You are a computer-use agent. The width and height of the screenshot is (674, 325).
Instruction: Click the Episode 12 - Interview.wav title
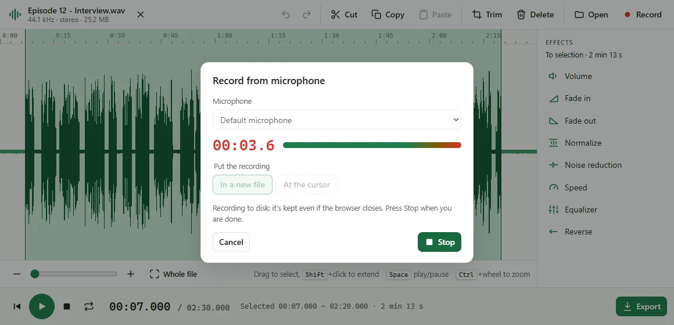pos(77,10)
